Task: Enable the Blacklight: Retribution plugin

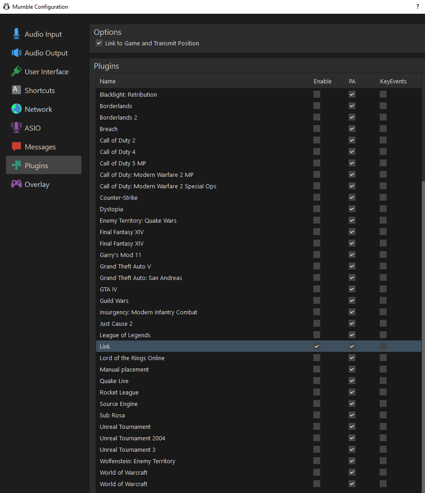Action: (317, 94)
